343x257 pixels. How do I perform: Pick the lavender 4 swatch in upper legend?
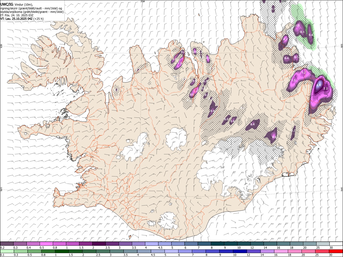pyautogui.click(x=151, y=244)
